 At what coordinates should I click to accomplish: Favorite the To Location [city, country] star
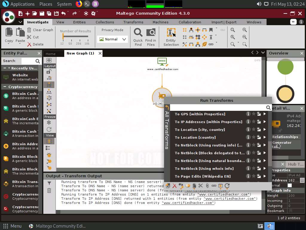(x=253, y=129)
